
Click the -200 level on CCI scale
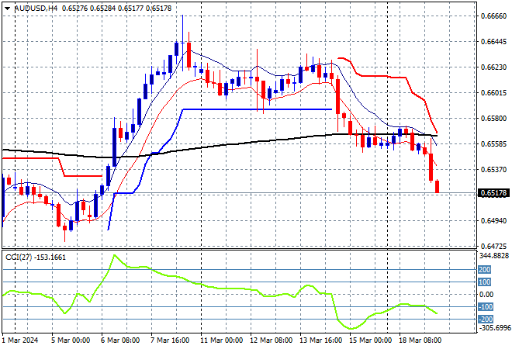point(486,319)
